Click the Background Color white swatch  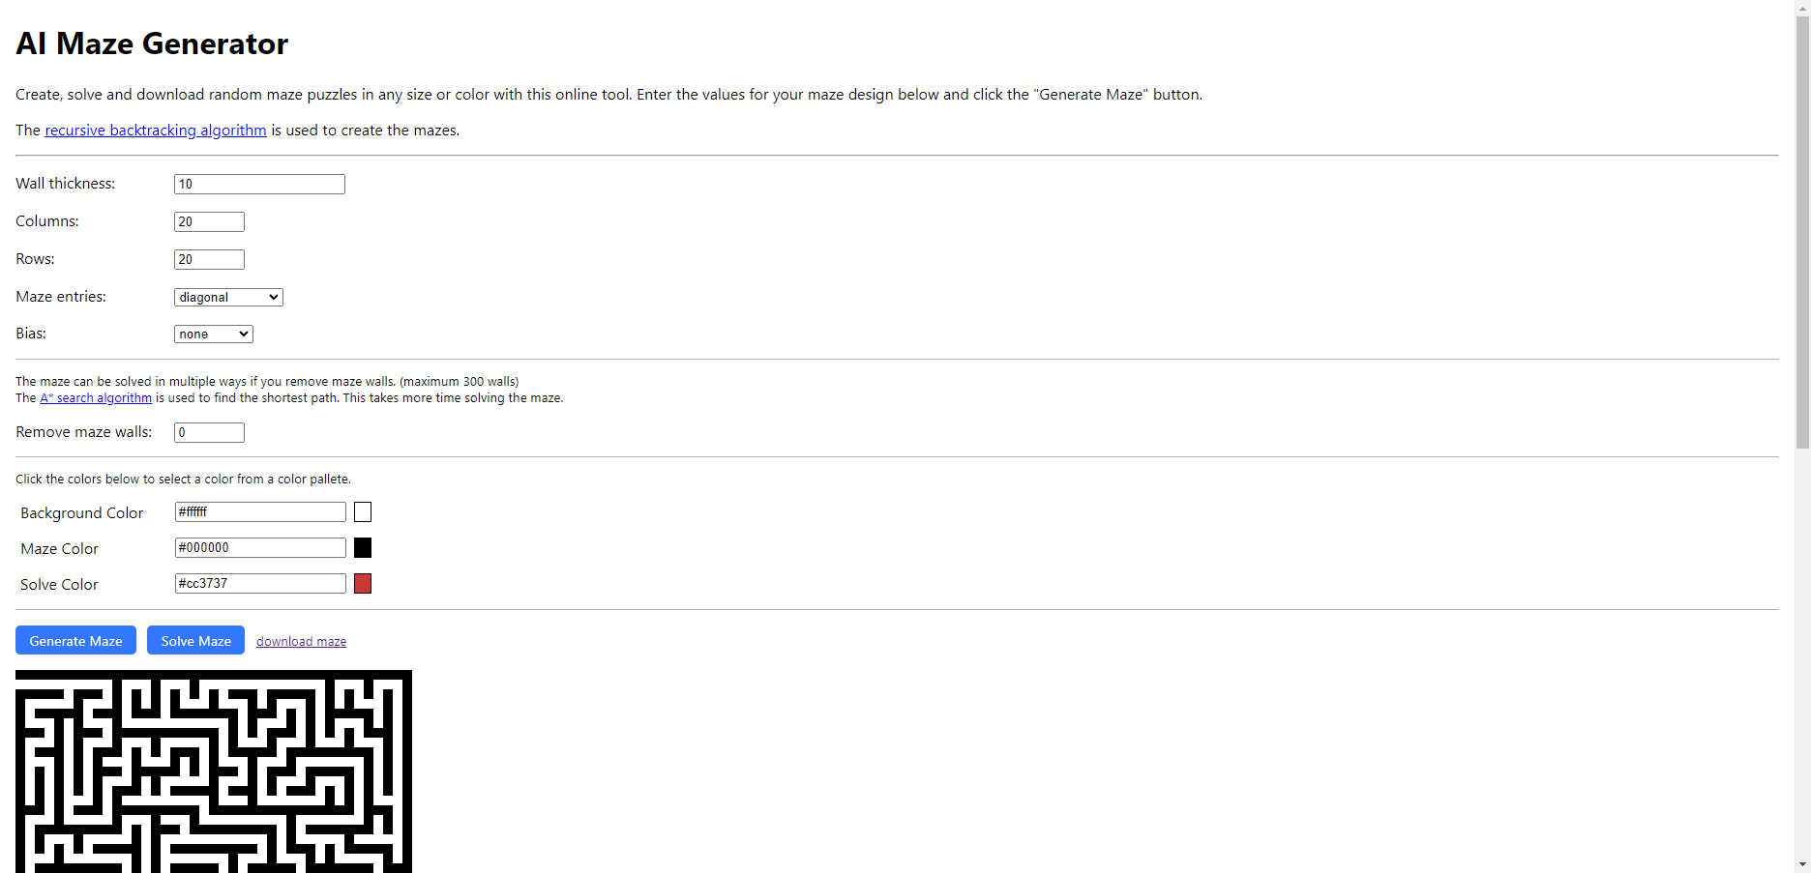pos(363,512)
